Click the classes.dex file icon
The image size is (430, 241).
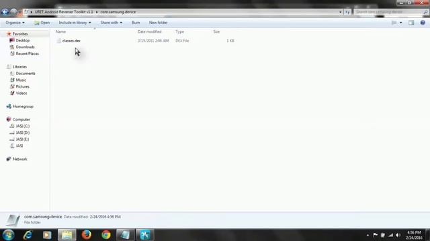click(x=58, y=41)
